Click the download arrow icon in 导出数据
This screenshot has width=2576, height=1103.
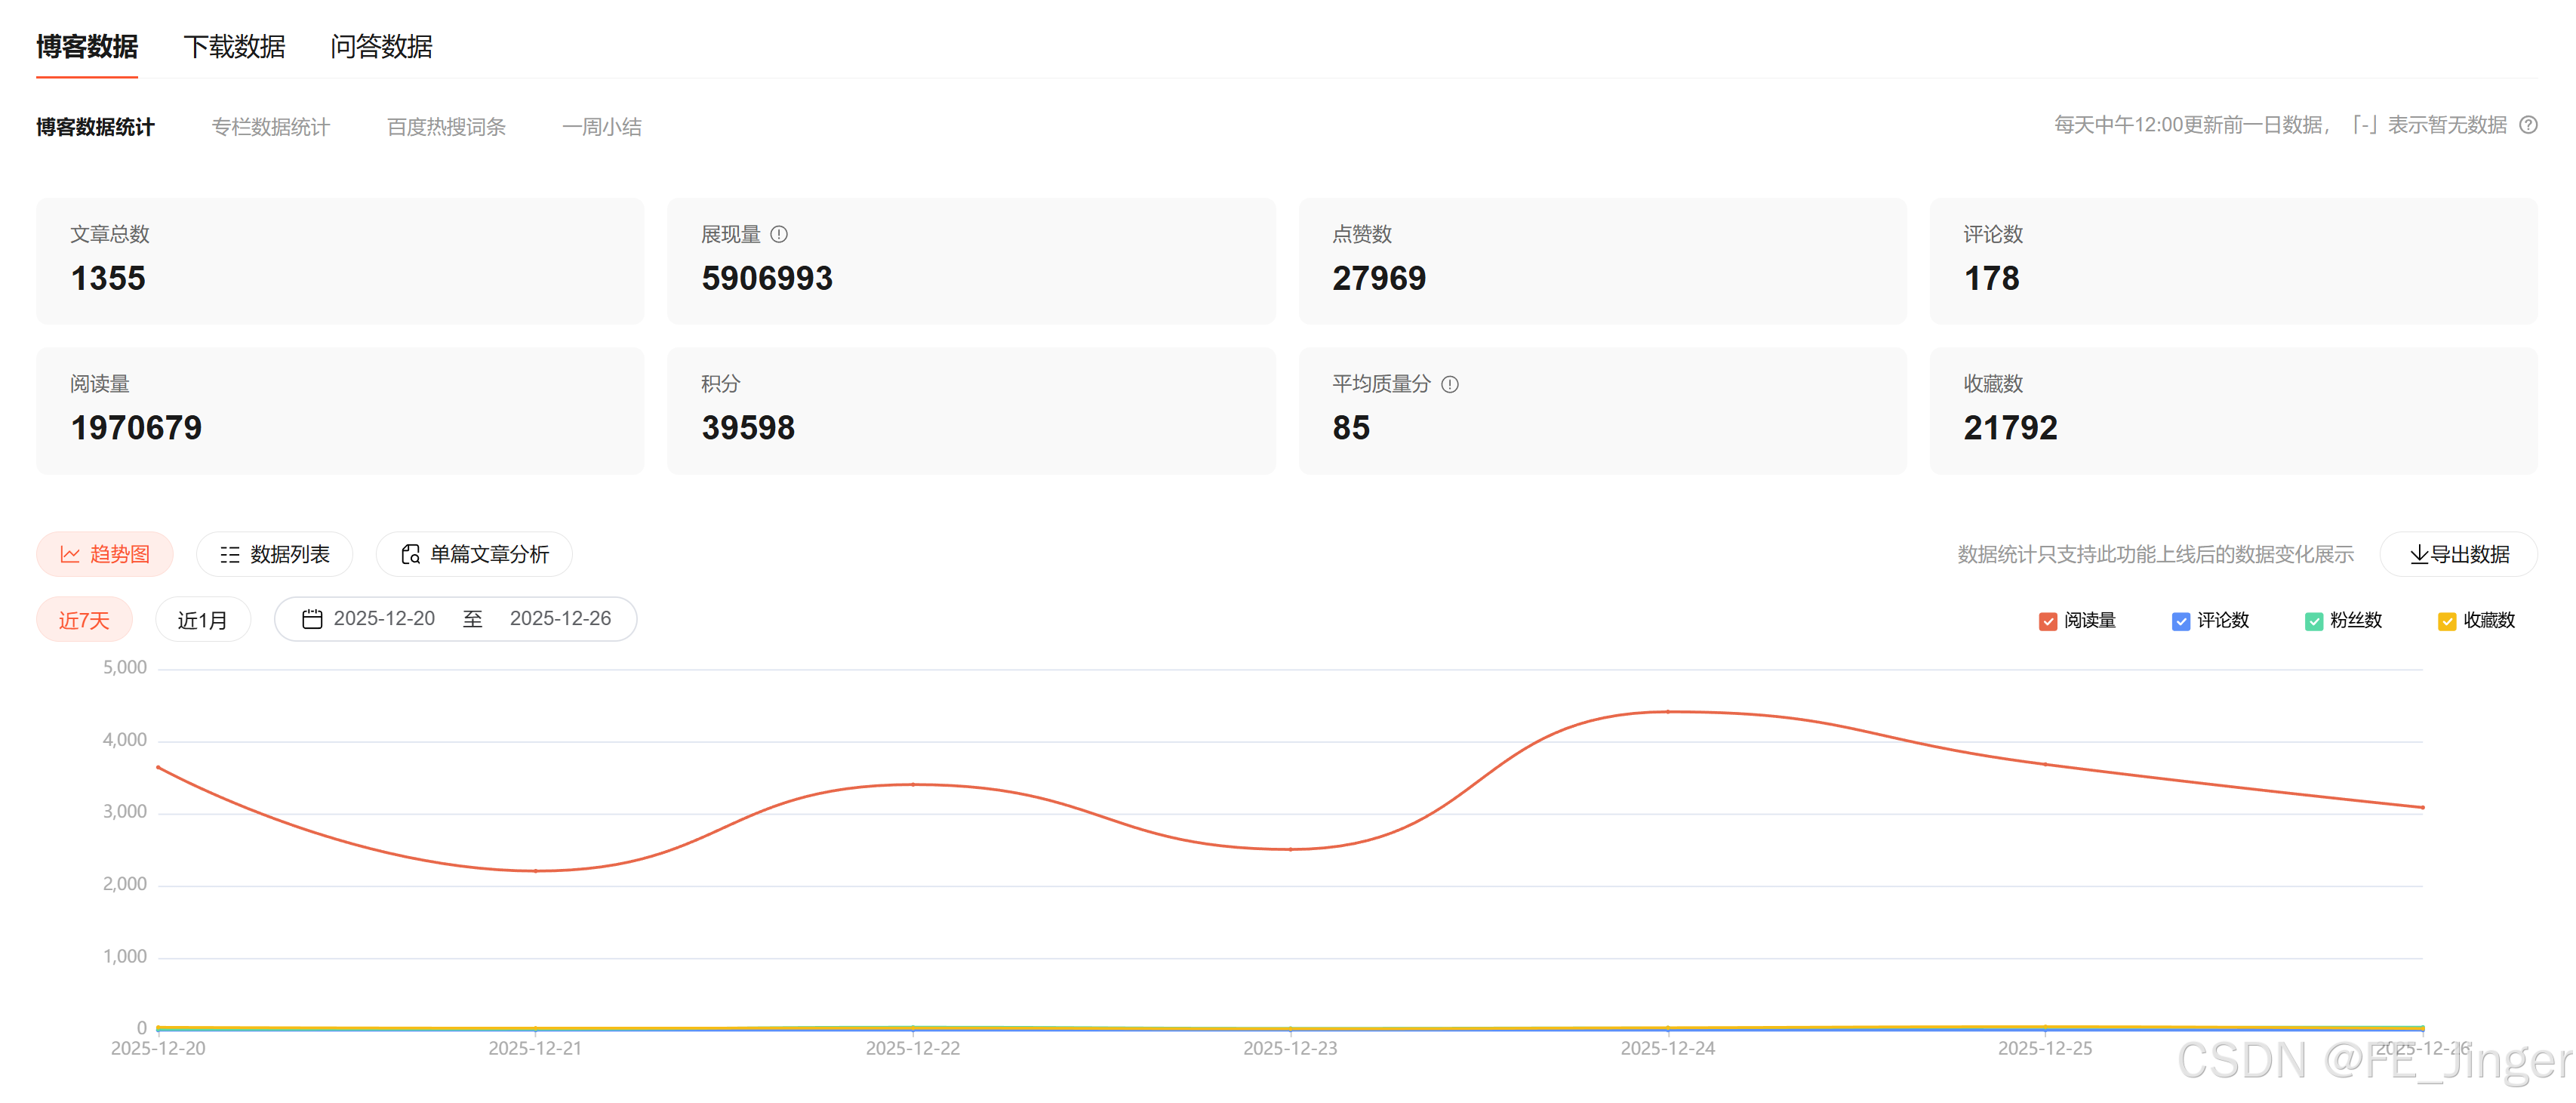(2418, 554)
